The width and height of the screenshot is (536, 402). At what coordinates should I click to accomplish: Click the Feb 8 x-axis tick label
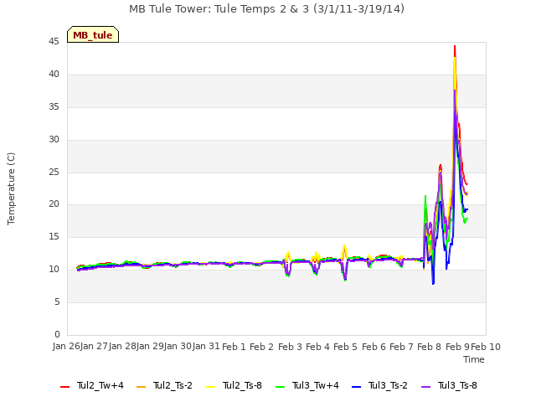(x=430, y=347)
